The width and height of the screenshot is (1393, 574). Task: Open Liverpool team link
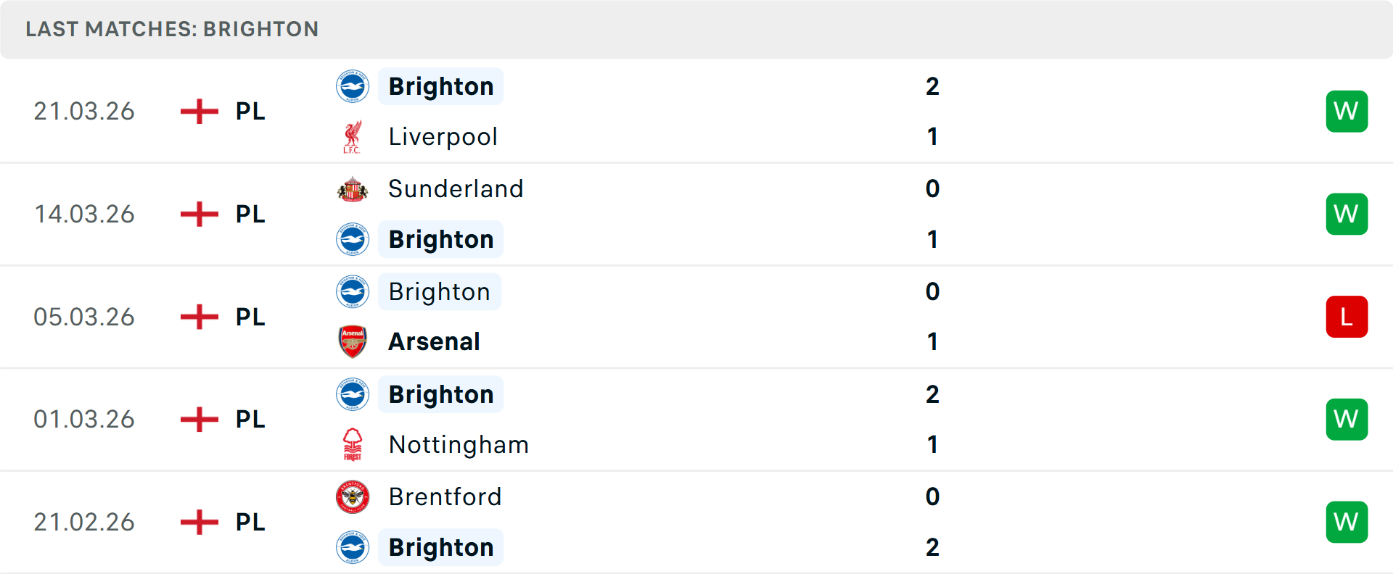tap(443, 137)
